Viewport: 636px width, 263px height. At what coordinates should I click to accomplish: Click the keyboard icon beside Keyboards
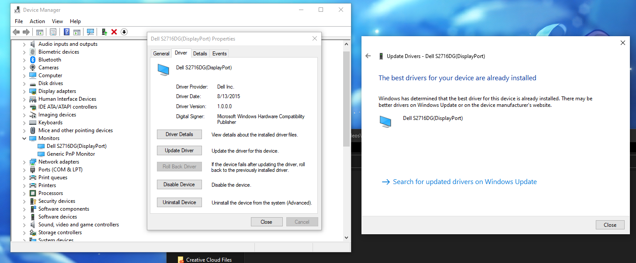tap(33, 123)
